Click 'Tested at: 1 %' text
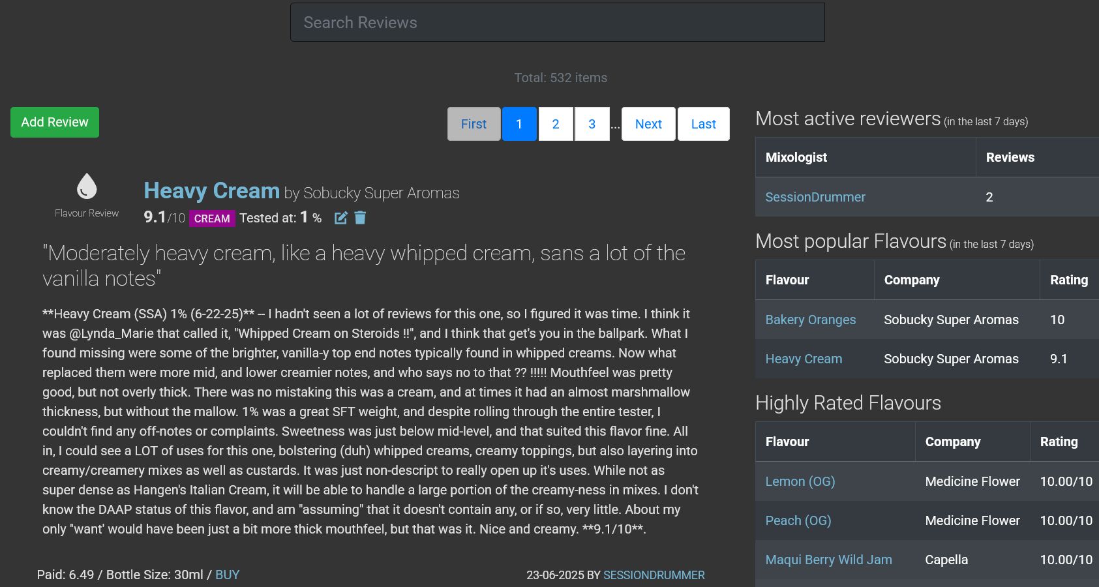The width and height of the screenshot is (1099, 587). click(x=280, y=218)
